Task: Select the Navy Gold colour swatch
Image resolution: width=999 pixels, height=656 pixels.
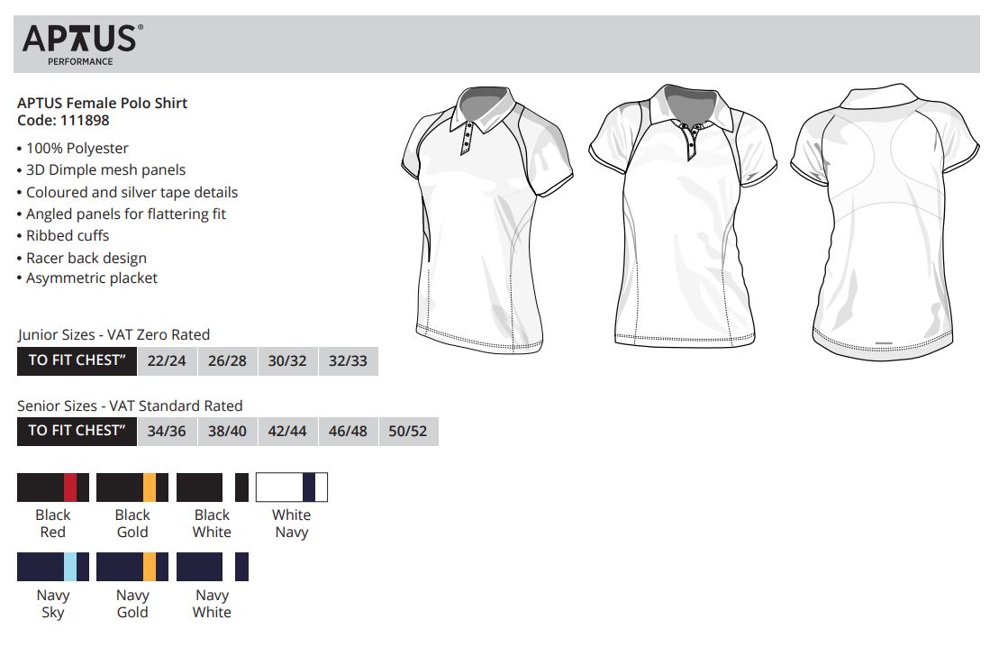Action: point(132,567)
